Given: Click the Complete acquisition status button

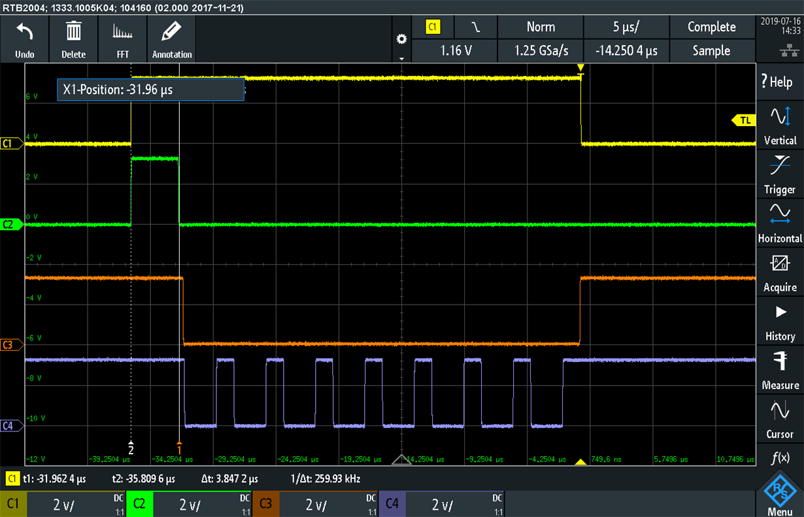Looking at the screenshot, I should pyautogui.click(x=711, y=27).
